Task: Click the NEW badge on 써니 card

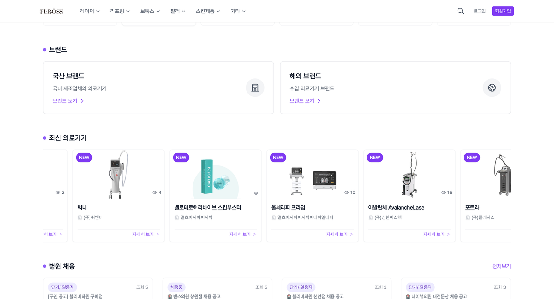Action: (84, 158)
